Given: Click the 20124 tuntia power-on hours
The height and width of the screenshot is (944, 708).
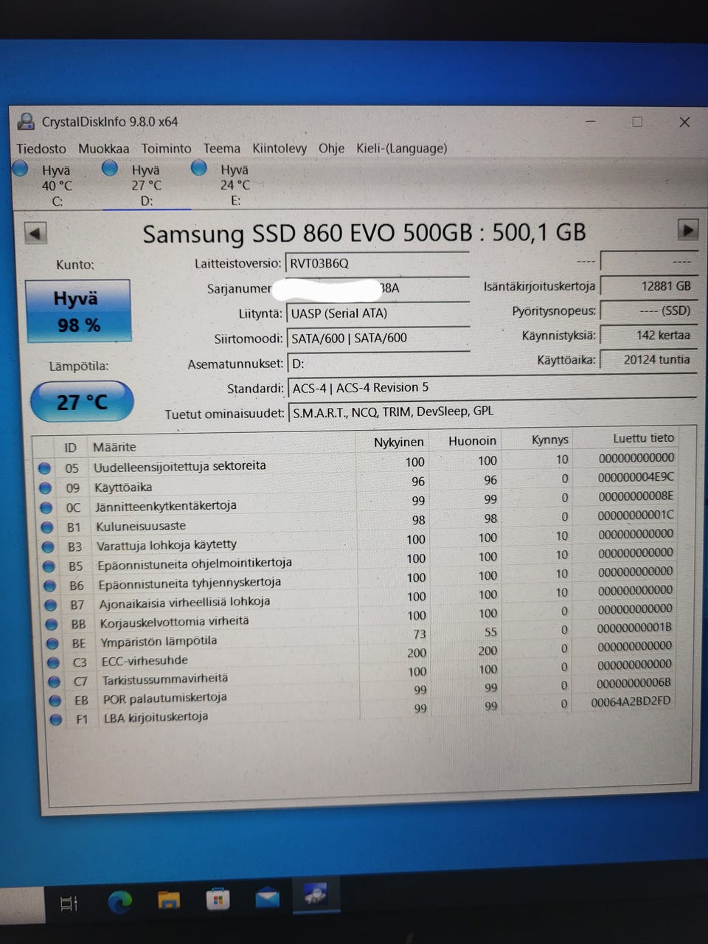Looking at the screenshot, I should point(648,360).
